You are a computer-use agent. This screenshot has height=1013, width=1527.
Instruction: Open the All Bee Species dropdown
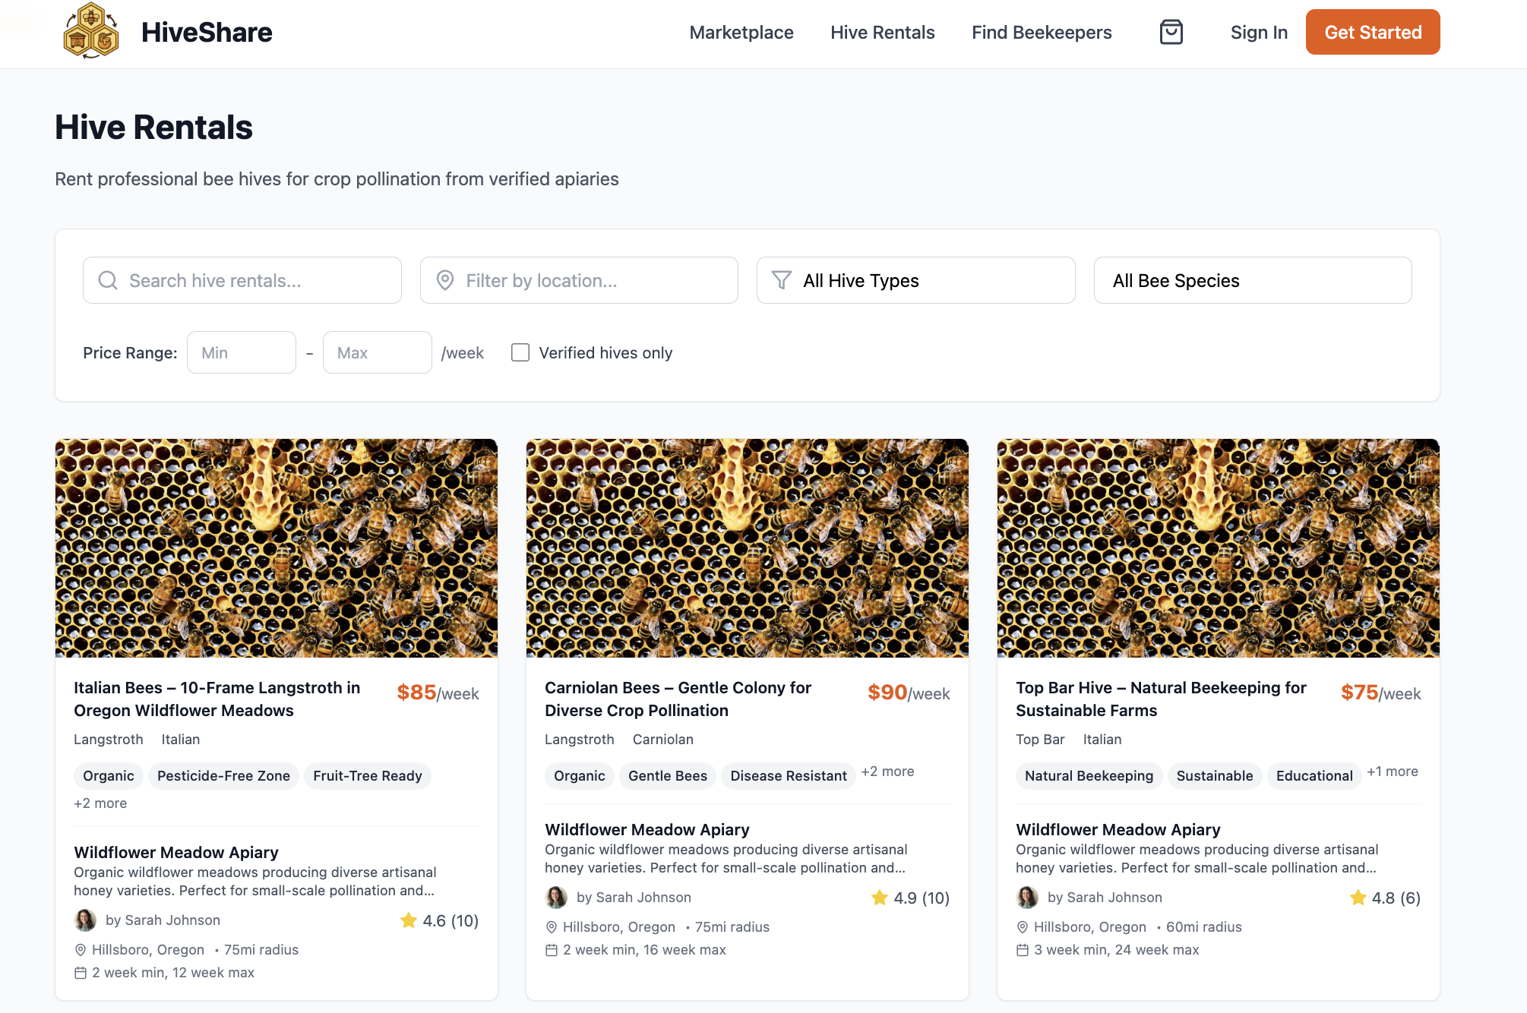click(x=1252, y=280)
